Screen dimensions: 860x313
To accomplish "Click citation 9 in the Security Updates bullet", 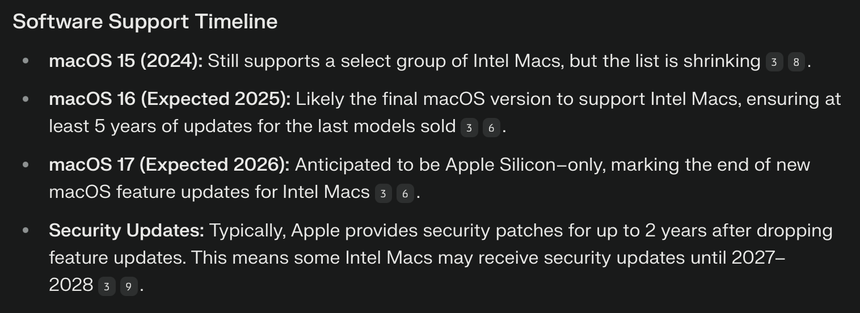I will [128, 286].
